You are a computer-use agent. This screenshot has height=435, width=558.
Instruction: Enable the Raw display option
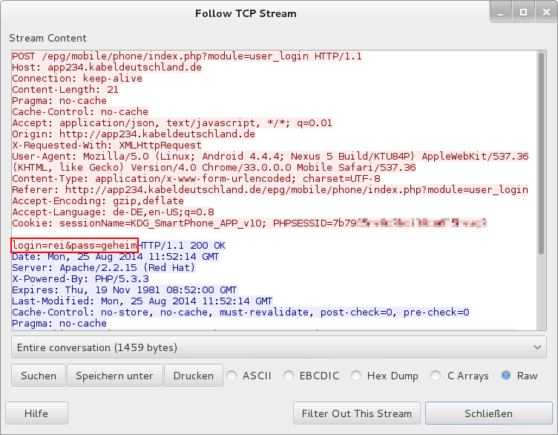[x=507, y=376]
